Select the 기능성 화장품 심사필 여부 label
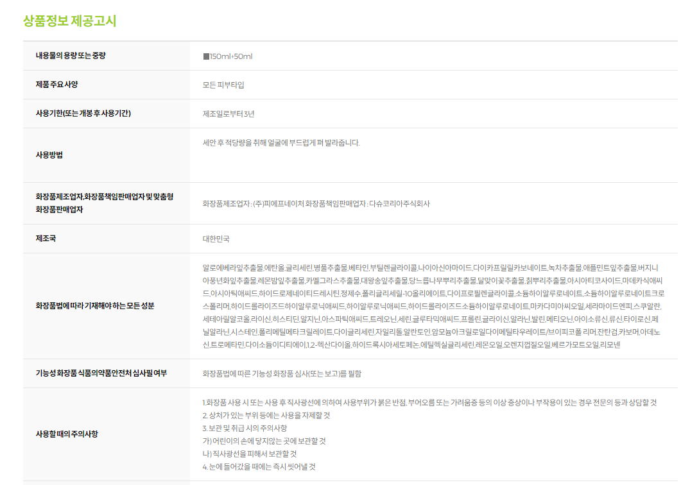The width and height of the screenshot is (690, 485). pyautogui.click(x=101, y=373)
